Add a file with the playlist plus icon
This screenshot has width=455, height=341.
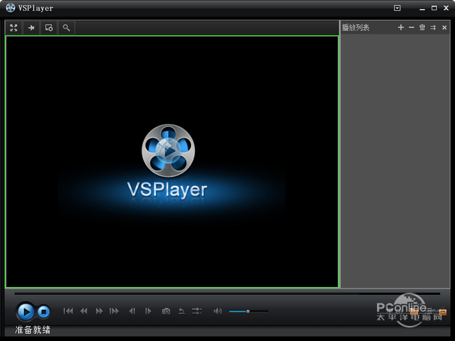point(401,27)
